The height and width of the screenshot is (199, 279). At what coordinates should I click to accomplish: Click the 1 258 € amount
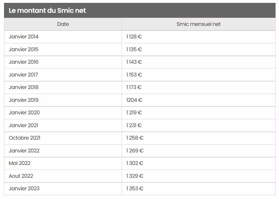point(135,138)
